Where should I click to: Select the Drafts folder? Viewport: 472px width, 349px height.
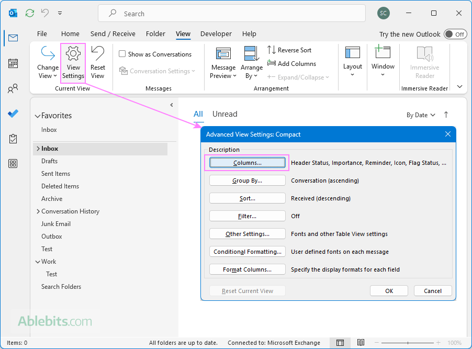click(x=49, y=161)
